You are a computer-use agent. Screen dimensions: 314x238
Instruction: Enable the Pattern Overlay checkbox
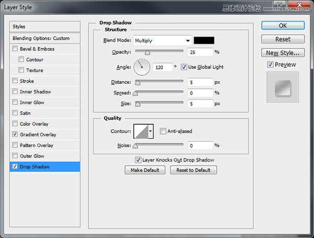(15, 145)
